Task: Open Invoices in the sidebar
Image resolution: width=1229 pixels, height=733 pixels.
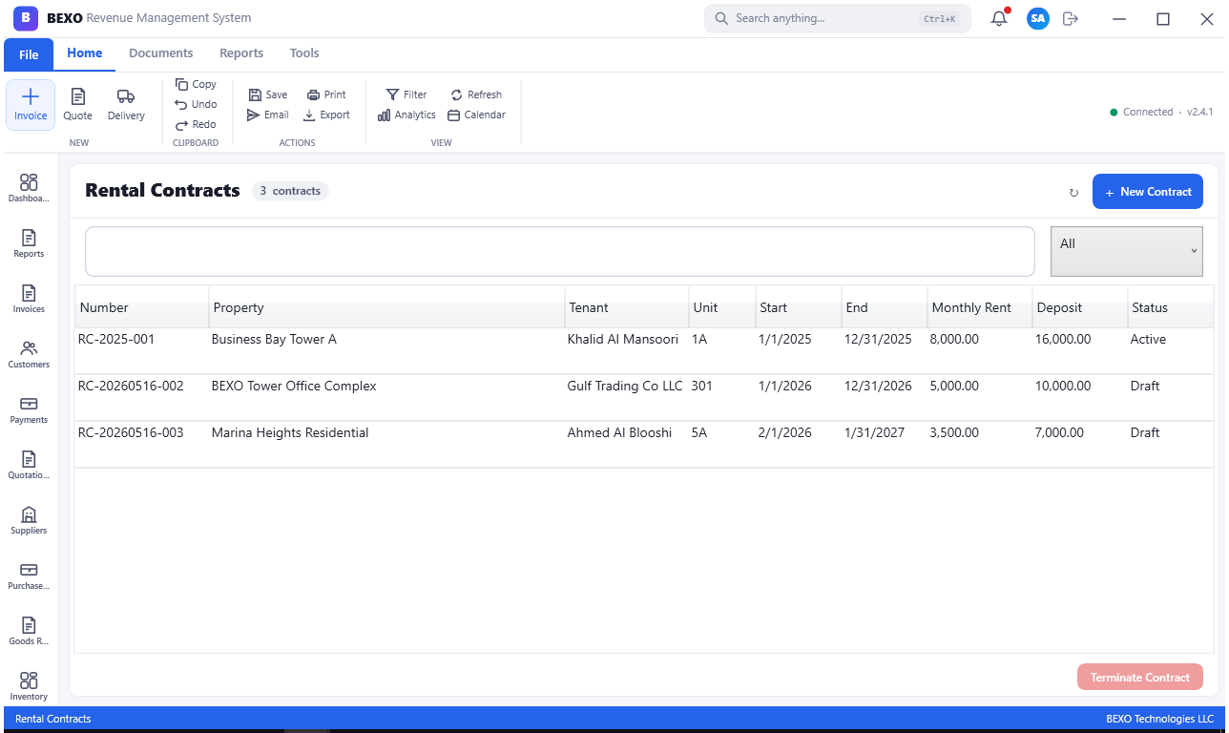Action: click(x=29, y=299)
